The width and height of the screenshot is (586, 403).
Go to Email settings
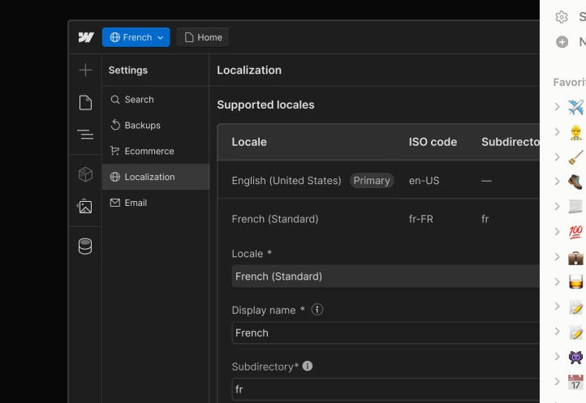point(136,203)
